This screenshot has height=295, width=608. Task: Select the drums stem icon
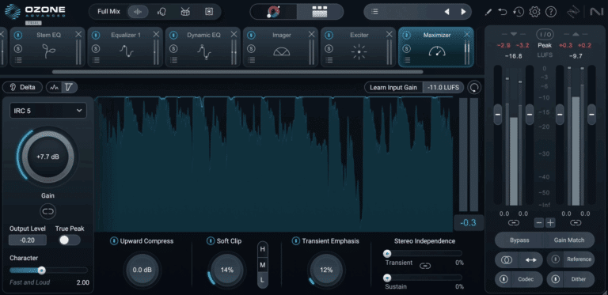tap(185, 12)
